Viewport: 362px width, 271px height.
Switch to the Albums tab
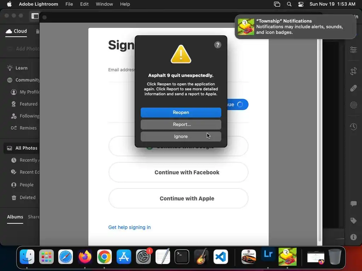click(x=15, y=217)
